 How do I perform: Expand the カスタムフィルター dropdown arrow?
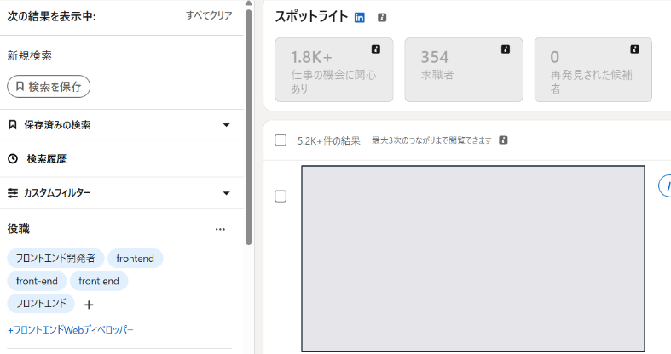(227, 193)
